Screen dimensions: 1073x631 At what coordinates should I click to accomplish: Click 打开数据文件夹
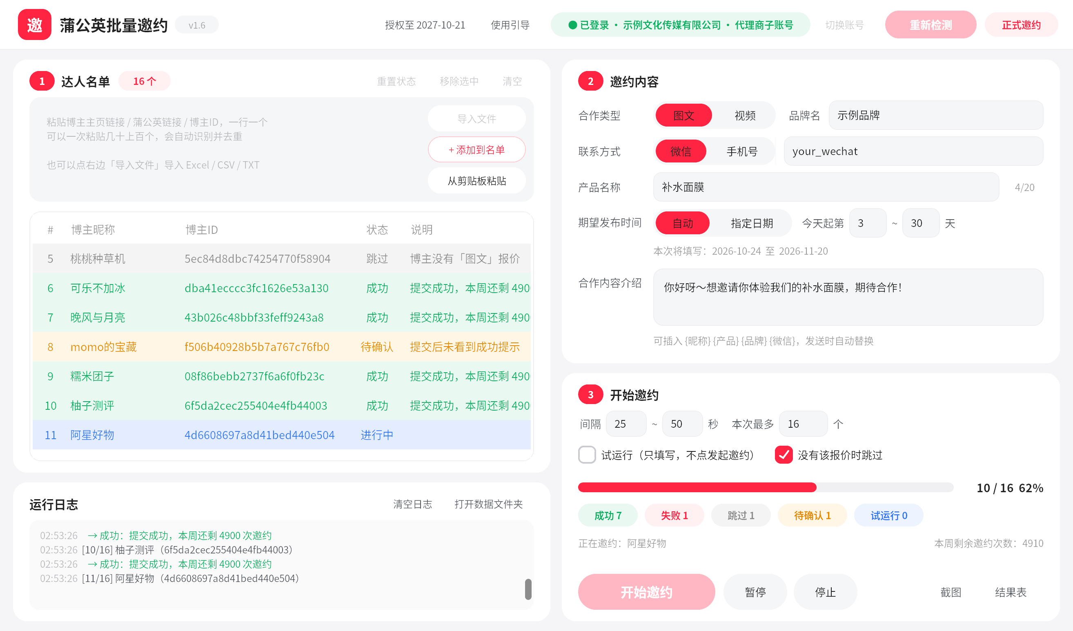coord(488,504)
